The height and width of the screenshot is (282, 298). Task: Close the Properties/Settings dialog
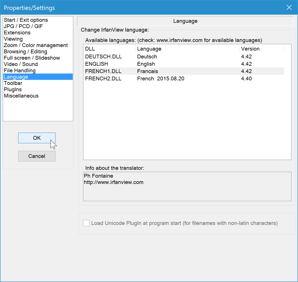(289, 8)
